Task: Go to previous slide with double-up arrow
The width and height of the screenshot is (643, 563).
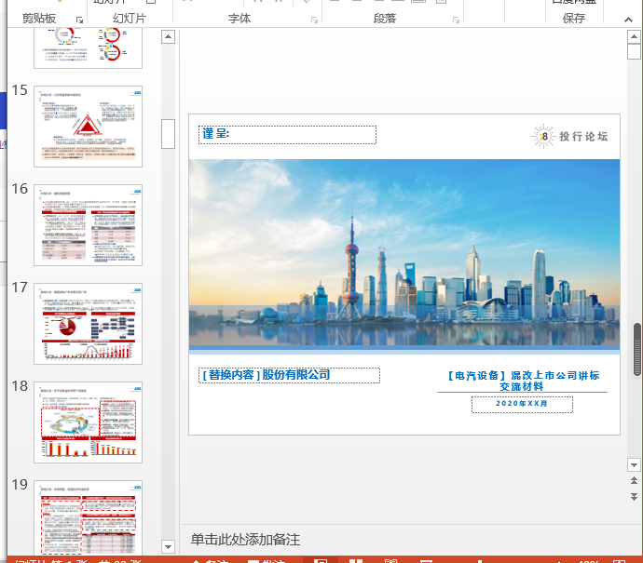Action: (x=634, y=481)
